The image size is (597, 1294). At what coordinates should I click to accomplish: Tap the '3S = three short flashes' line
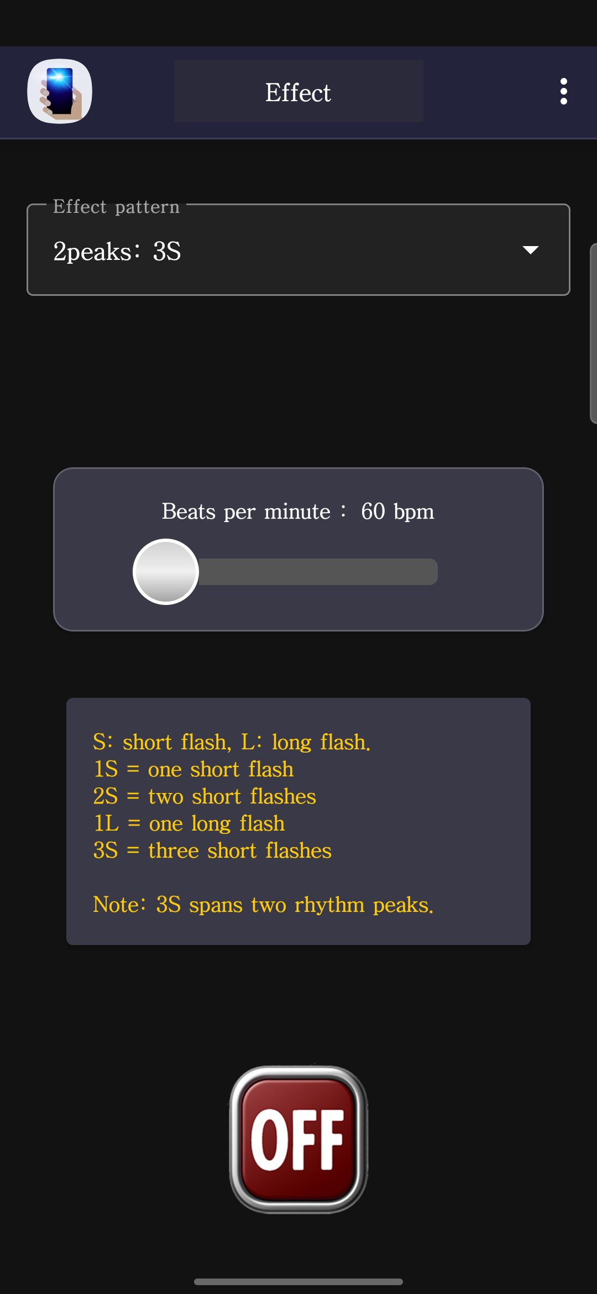click(212, 851)
